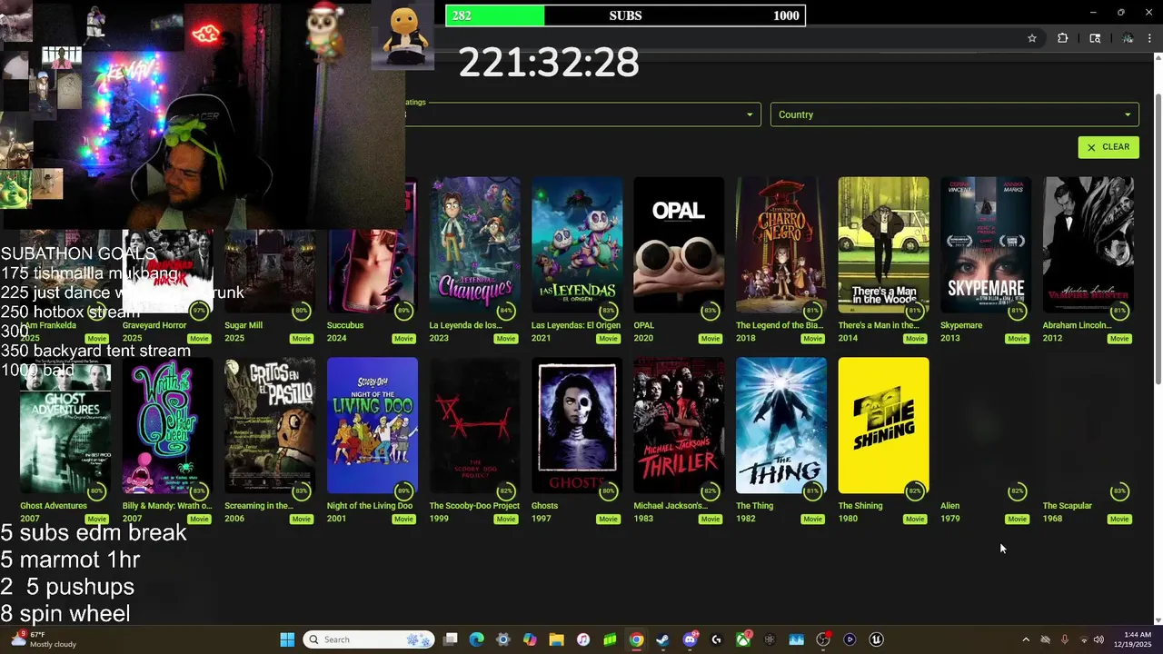
Task: Click the rating circle on Sugar Mill
Action: click(302, 311)
